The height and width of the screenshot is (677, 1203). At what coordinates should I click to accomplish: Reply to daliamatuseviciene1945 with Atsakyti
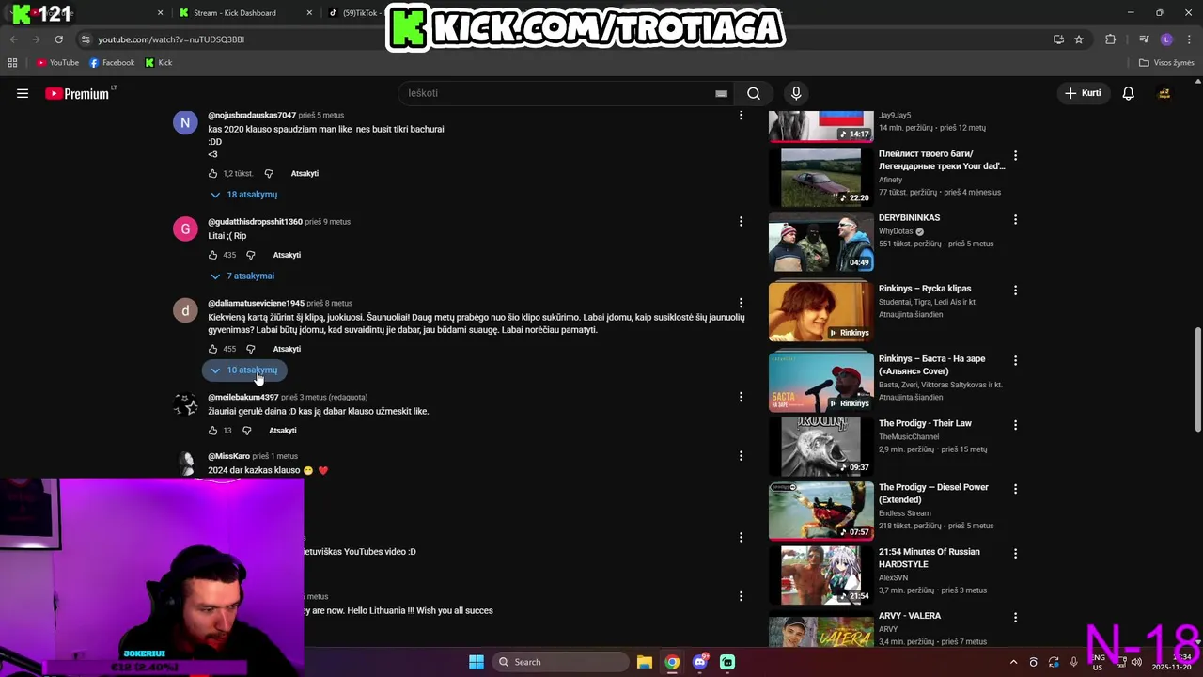[x=287, y=349]
